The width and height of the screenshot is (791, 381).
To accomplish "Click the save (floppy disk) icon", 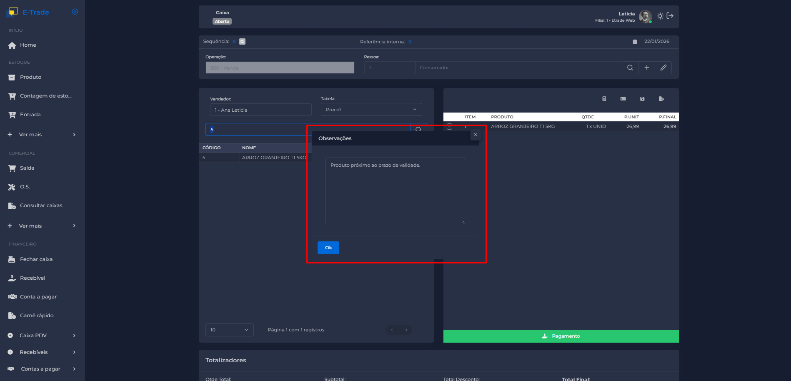I will 642,99.
